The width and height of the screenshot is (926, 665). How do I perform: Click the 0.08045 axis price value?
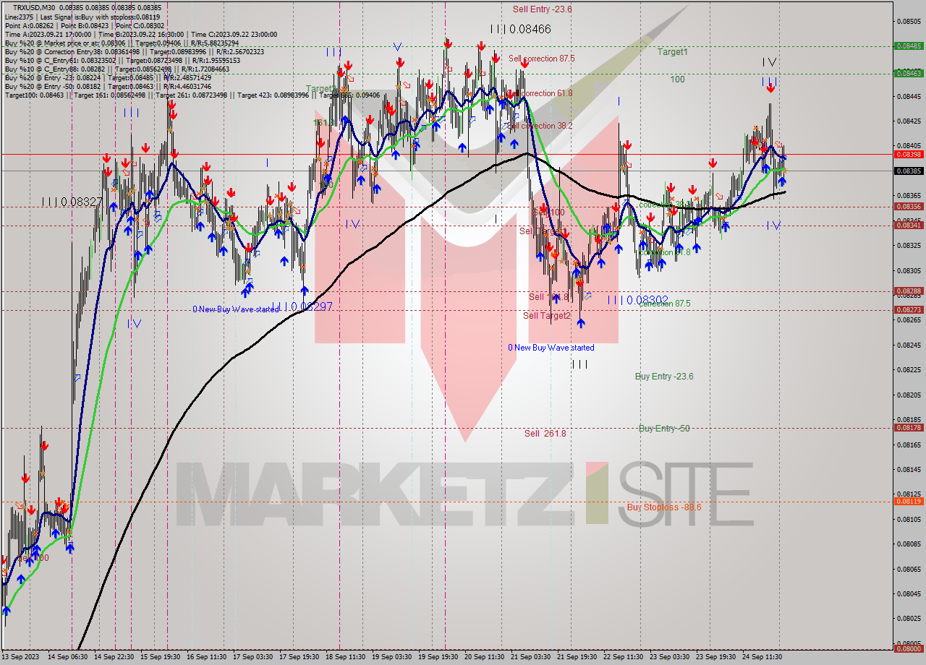click(909, 593)
